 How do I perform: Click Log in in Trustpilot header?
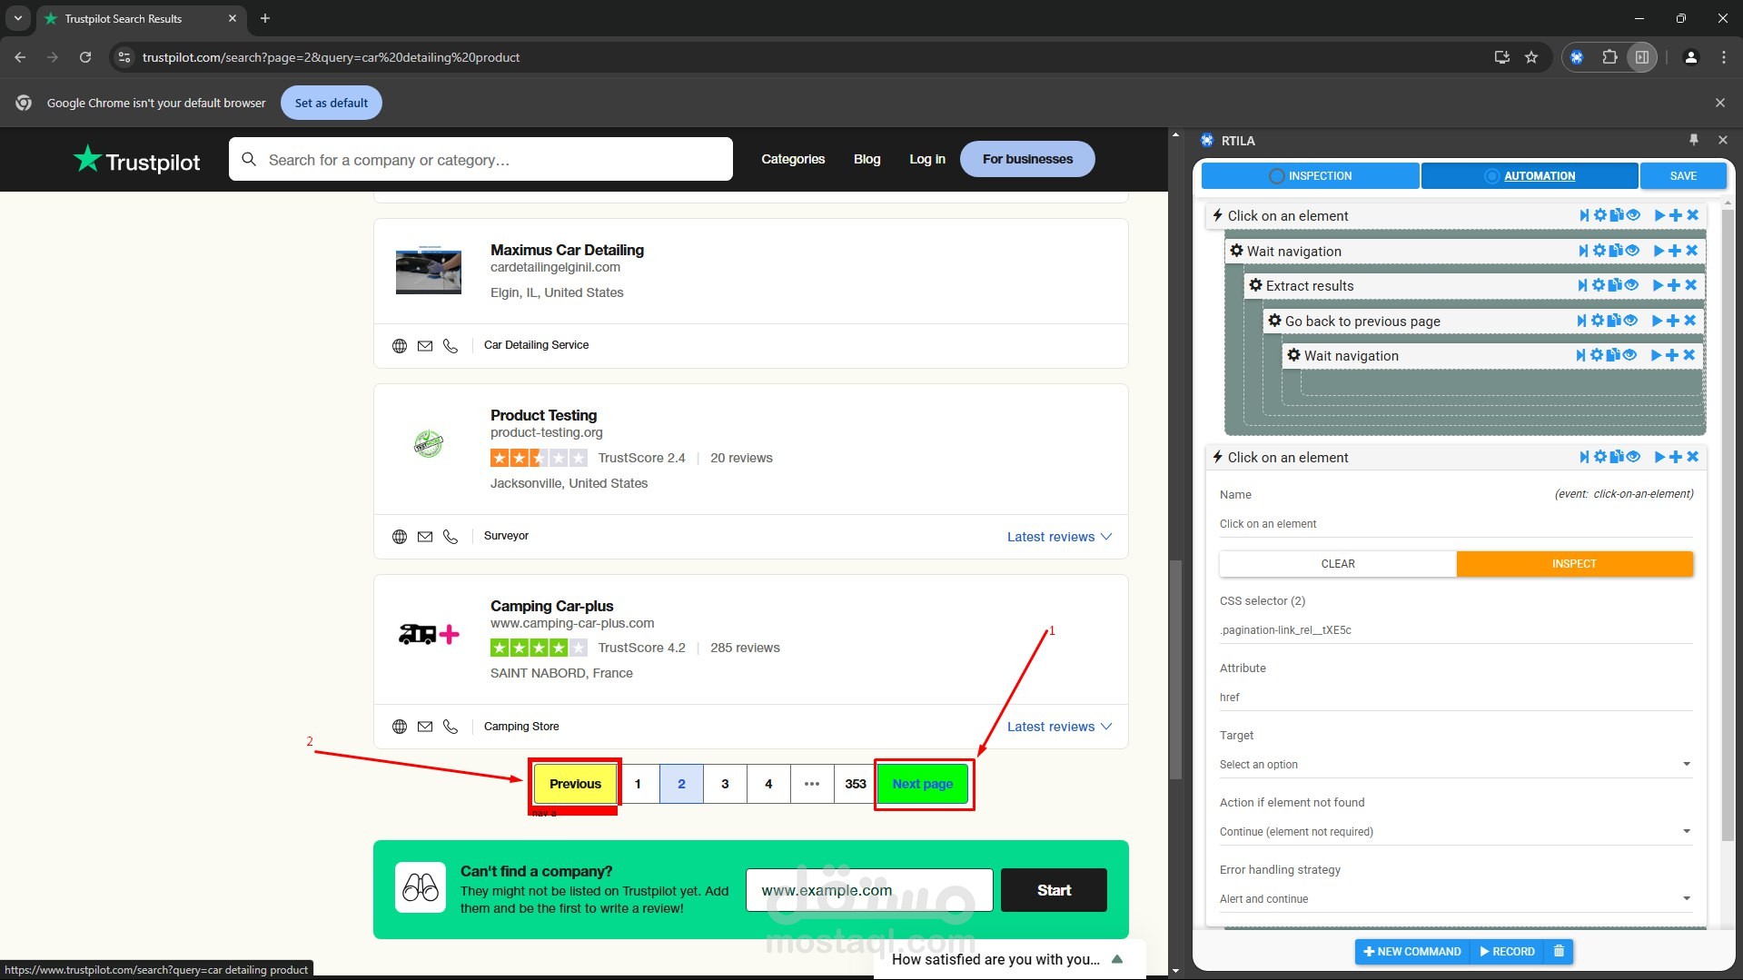tap(927, 159)
